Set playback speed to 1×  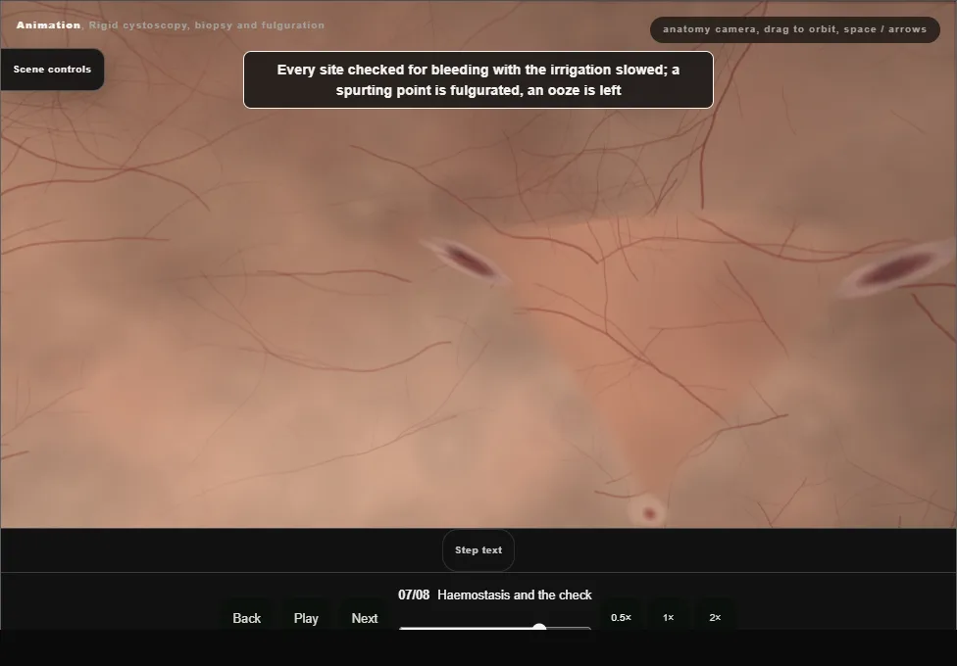coord(669,617)
